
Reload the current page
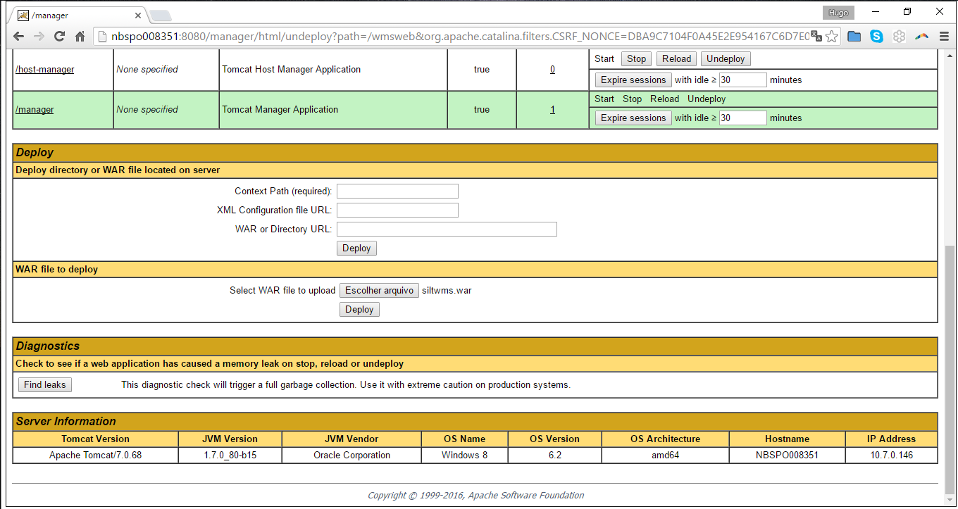coord(59,37)
